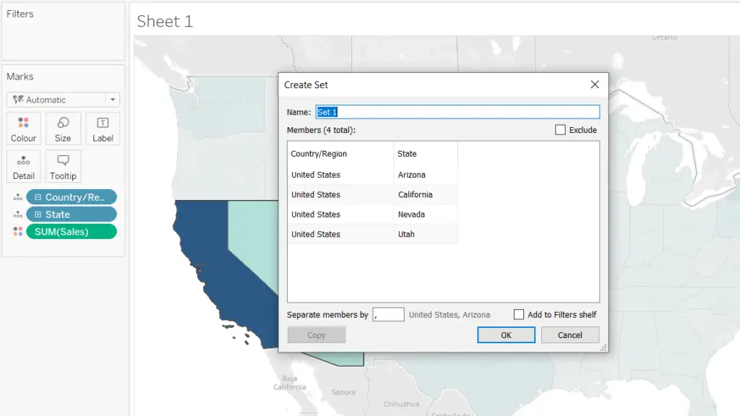The height and width of the screenshot is (416, 740).
Task: Click the separator character input box
Action: [x=388, y=315]
